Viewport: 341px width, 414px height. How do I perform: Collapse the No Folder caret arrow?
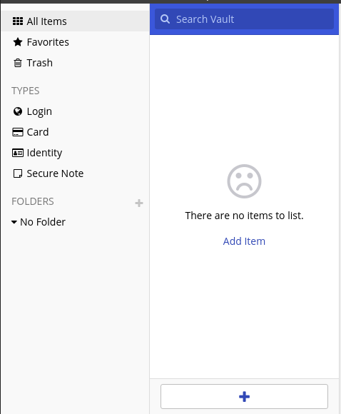pyautogui.click(x=14, y=222)
